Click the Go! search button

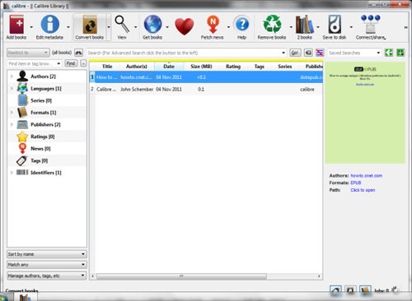295,53
